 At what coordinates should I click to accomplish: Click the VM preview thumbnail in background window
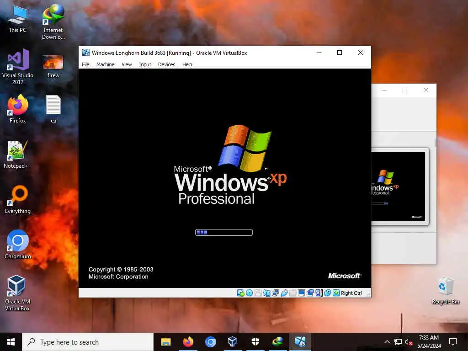coord(398,186)
